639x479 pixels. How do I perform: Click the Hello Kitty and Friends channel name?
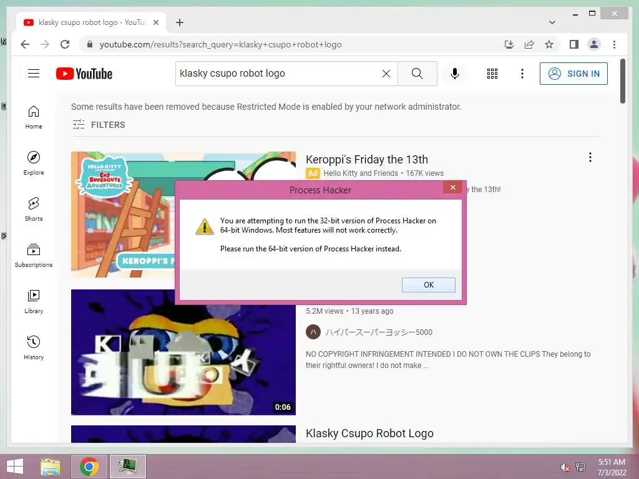[361, 173]
